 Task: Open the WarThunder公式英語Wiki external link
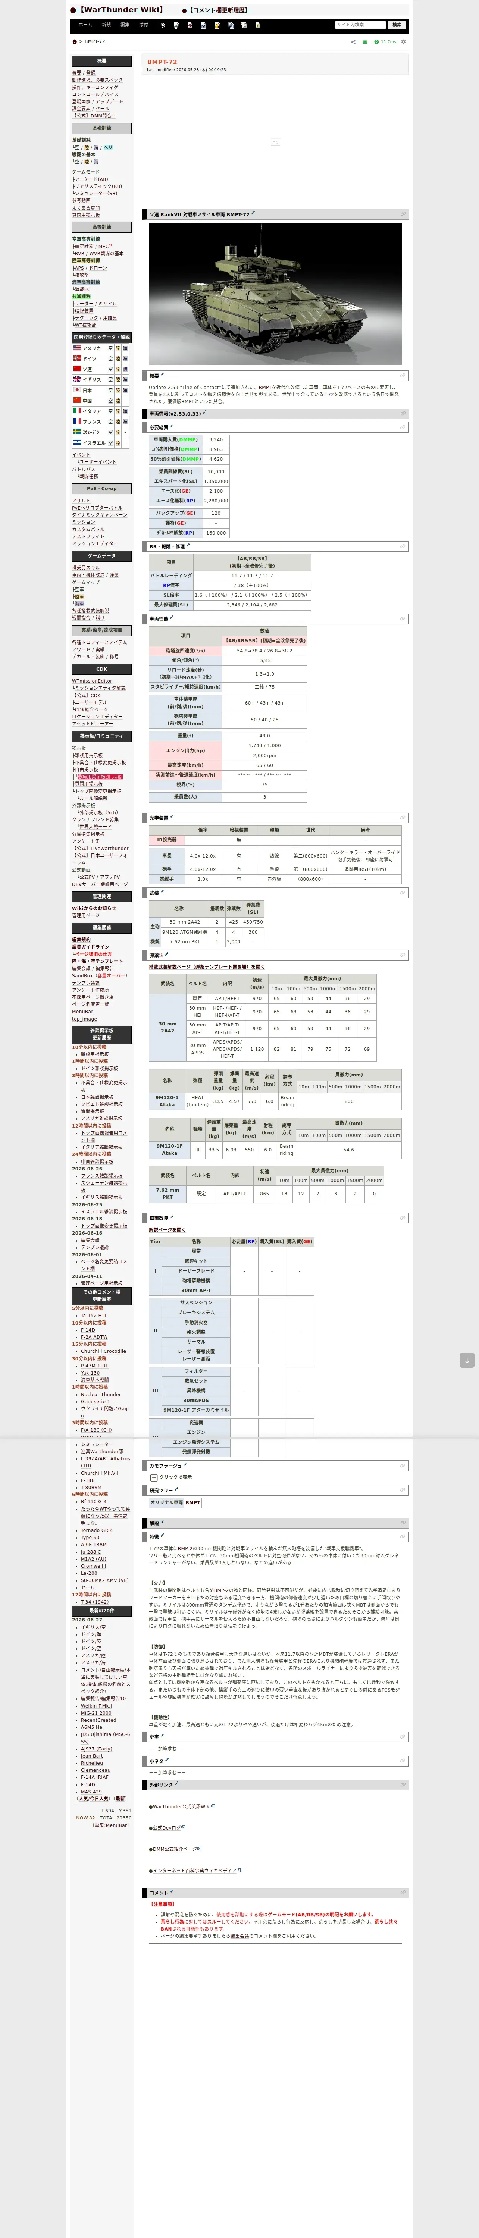point(182,1806)
